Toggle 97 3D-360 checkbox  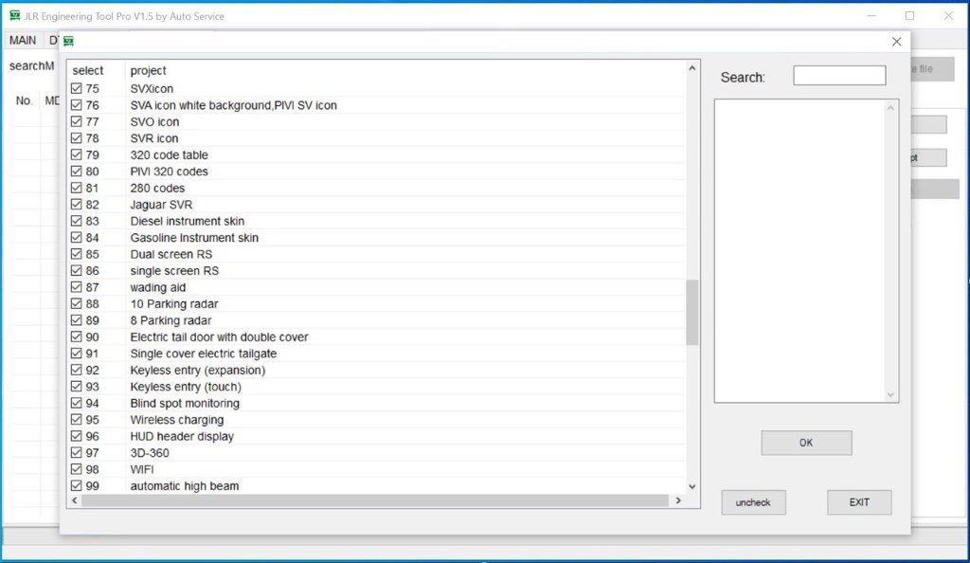tap(76, 453)
